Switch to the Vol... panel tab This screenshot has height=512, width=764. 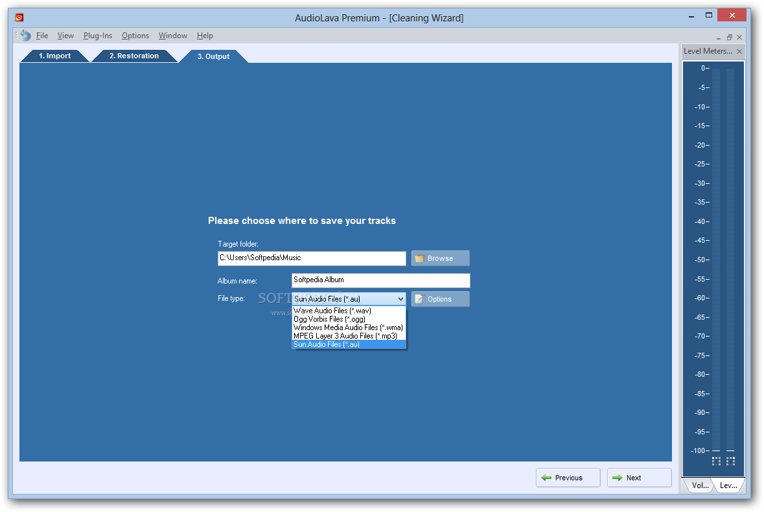coord(700,485)
